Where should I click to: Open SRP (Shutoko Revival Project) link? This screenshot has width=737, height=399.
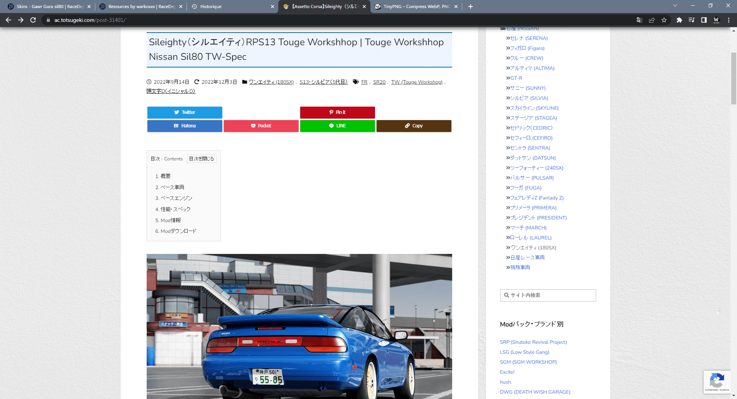click(x=533, y=342)
